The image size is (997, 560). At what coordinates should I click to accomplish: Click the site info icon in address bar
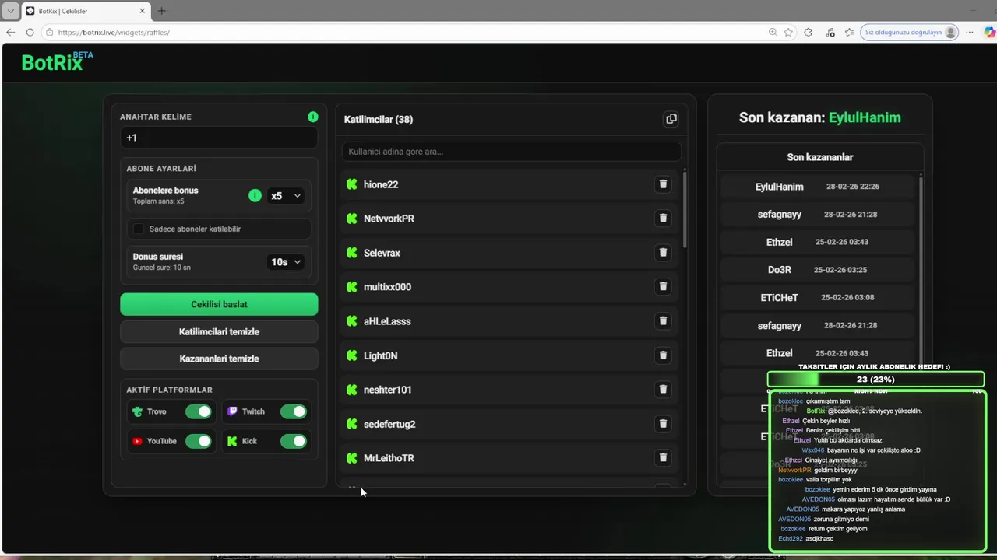pos(49,32)
